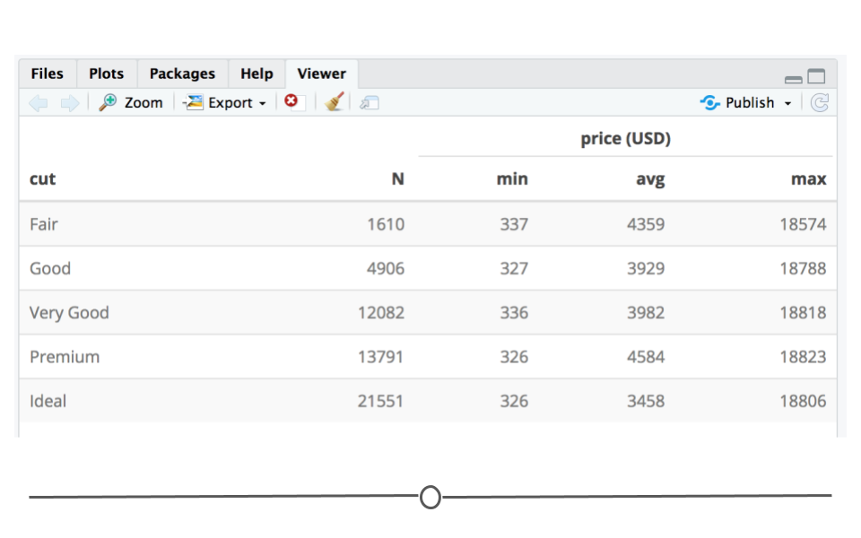Click the avg value 3982
Screen dimensions: 861x538
click(646, 313)
